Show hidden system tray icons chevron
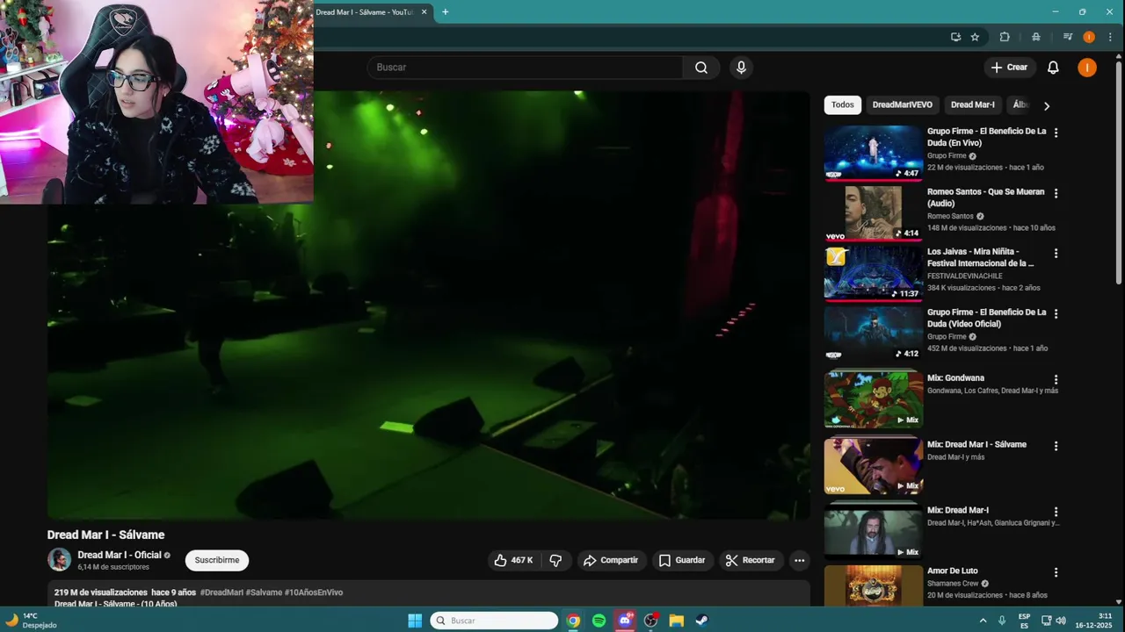Image resolution: width=1125 pixels, height=632 pixels. coord(983,621)
